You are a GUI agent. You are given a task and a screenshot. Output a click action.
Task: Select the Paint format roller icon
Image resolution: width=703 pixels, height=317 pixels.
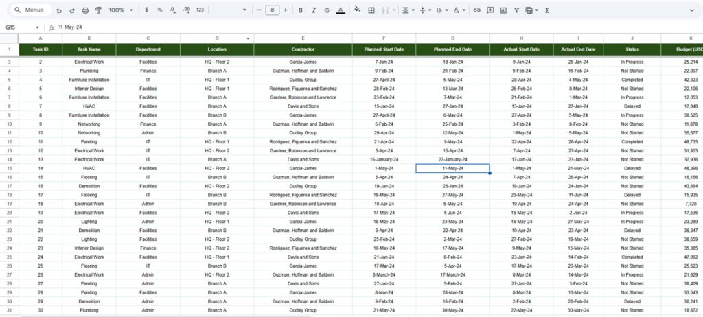pyautogui.click(x=98, y=10)
